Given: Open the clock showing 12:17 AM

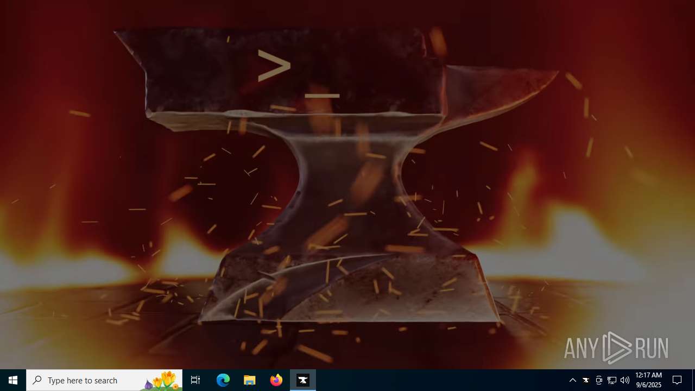Looking at the screenshot, I should (x=648, y=380).
